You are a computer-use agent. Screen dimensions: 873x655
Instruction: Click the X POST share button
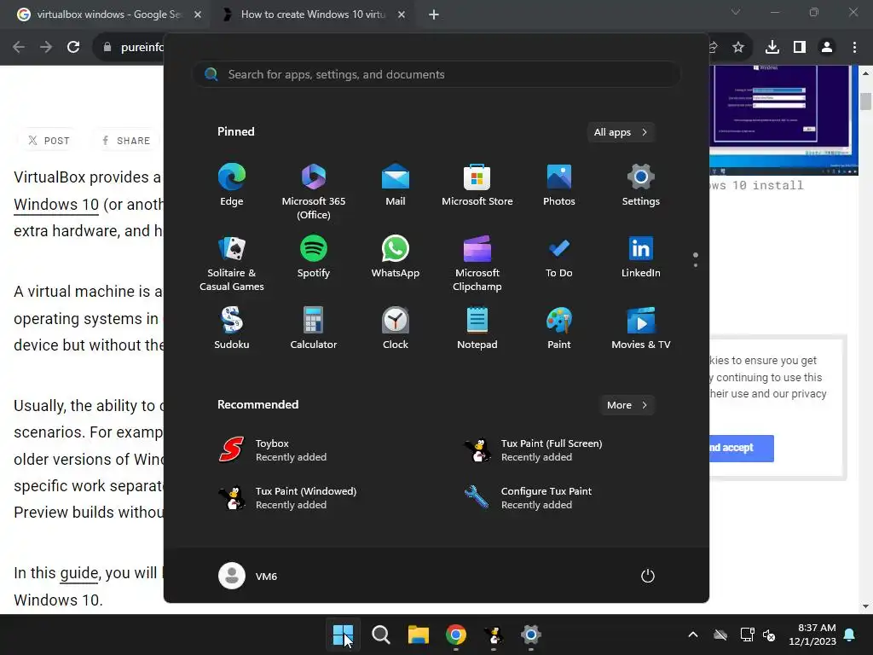tap(49, 141)
